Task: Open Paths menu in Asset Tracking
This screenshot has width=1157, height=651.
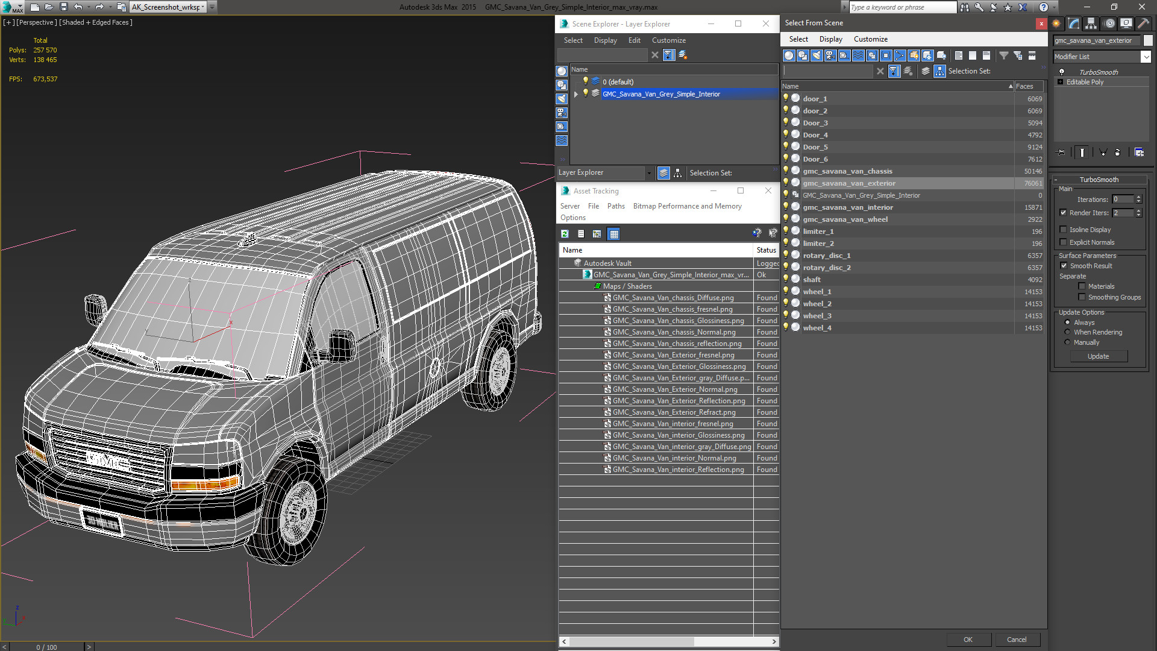Action: (x=616, y=206)
